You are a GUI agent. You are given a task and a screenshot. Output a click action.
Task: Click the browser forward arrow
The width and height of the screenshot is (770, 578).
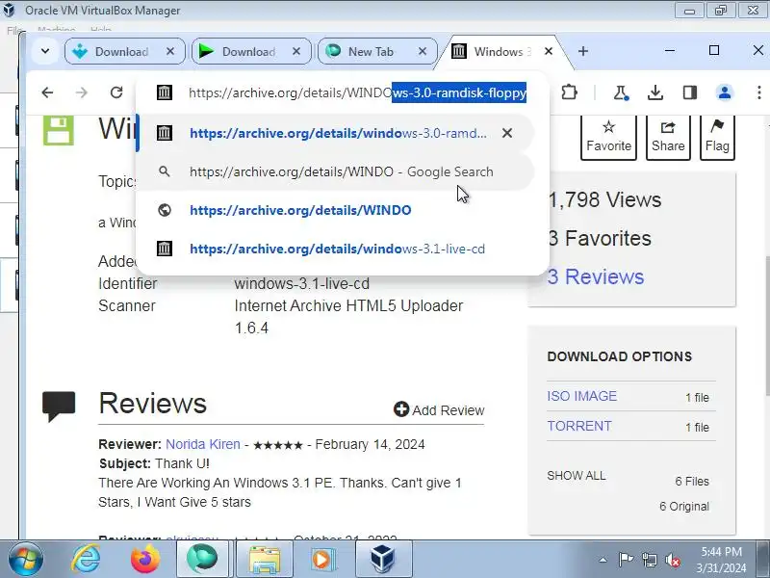[x=82, y=92]
